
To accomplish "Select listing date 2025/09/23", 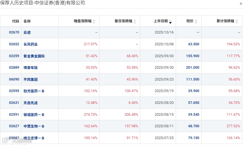I will click(x=164, y=79).
